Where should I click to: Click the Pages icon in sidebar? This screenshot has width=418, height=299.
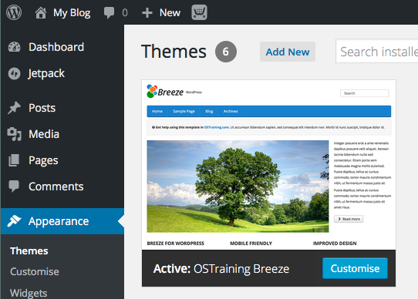(14, 160)
